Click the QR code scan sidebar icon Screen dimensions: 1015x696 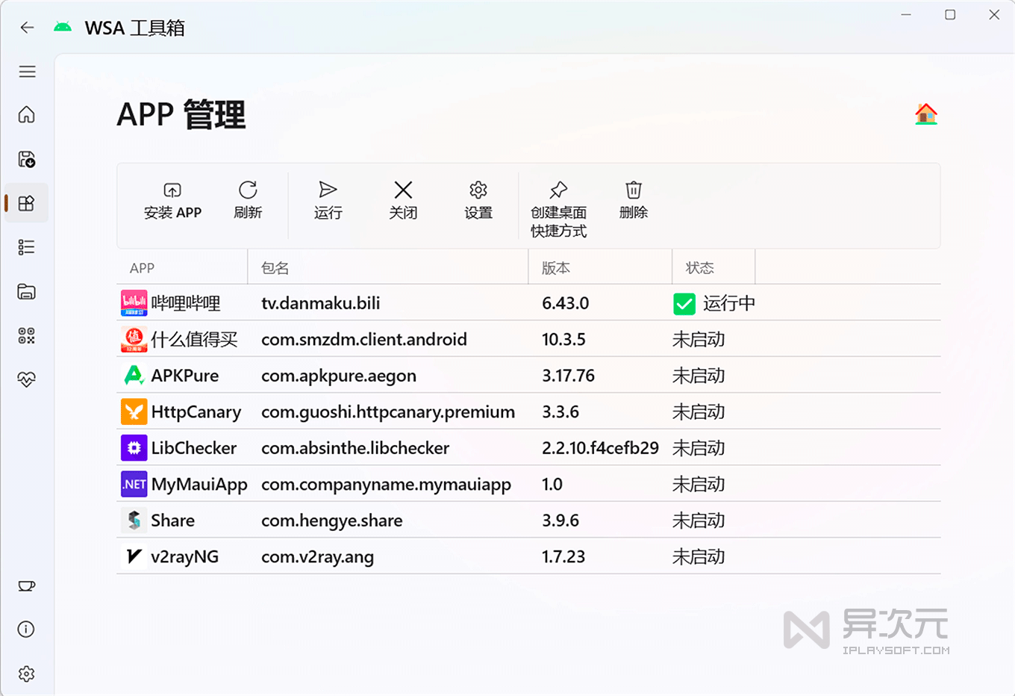[x=26, y=335]
